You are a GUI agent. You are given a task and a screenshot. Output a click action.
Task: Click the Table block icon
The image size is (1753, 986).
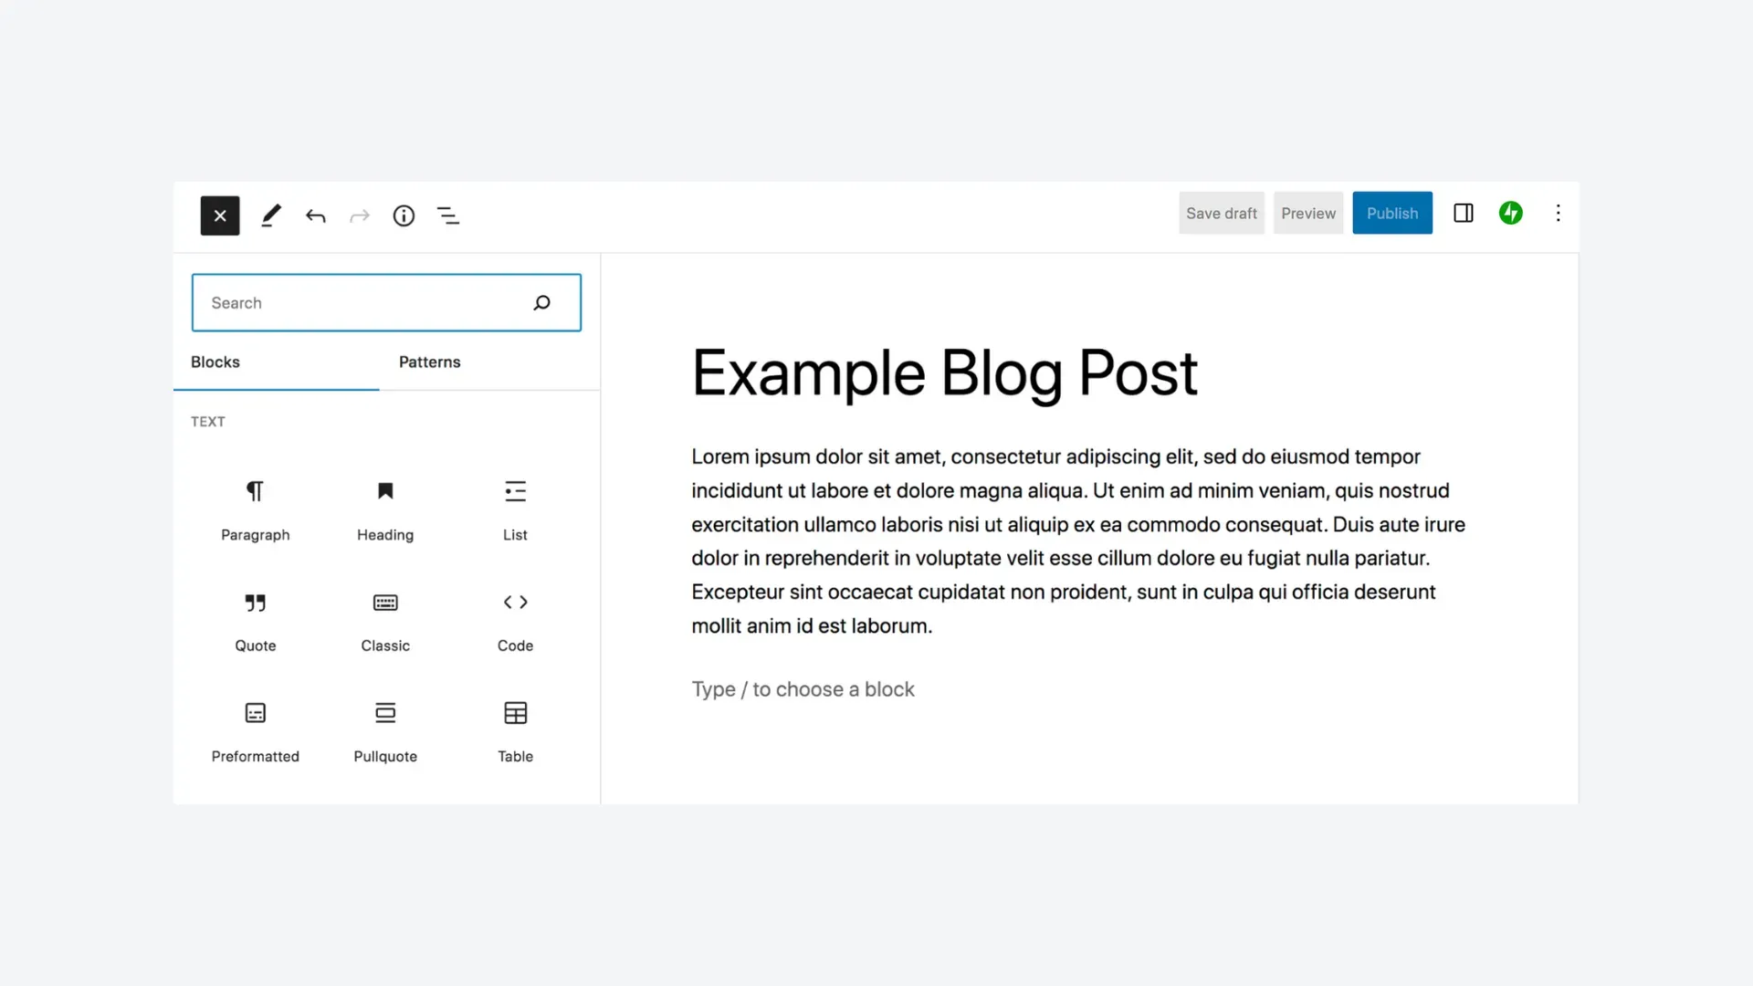click(x=515, y=713)
